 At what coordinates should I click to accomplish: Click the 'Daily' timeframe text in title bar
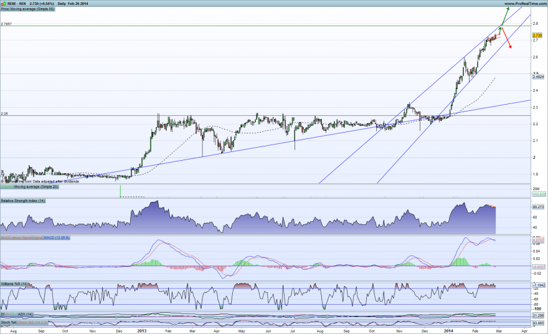point(62,4)
